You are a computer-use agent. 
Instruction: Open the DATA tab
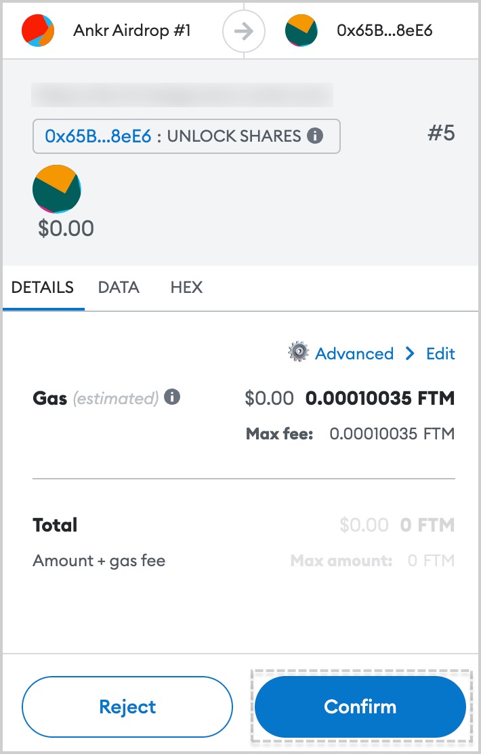[119, 287]
